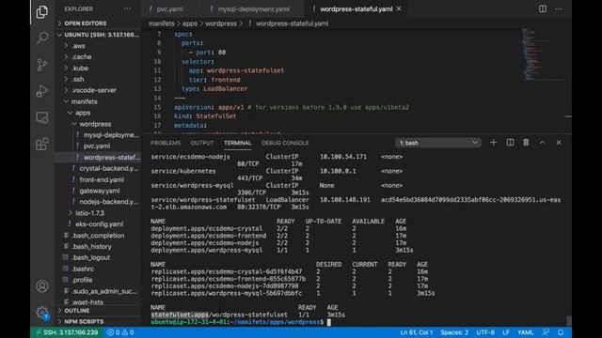Expand the istio-1.7.3 folder
The height and width of the screenshot is (338, 602).
click(89, 213)
